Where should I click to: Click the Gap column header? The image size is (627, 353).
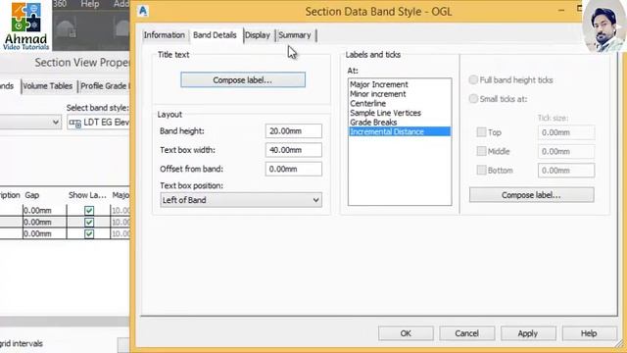[x=32, y=195]
